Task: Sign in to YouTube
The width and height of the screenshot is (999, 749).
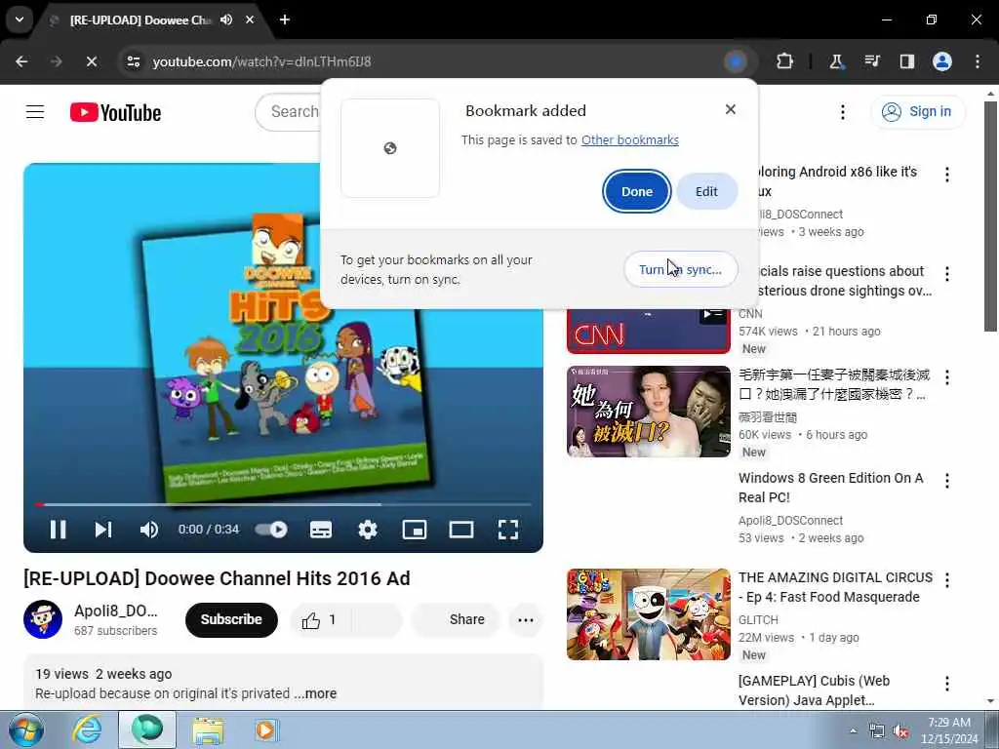Action: click(917, 111)
